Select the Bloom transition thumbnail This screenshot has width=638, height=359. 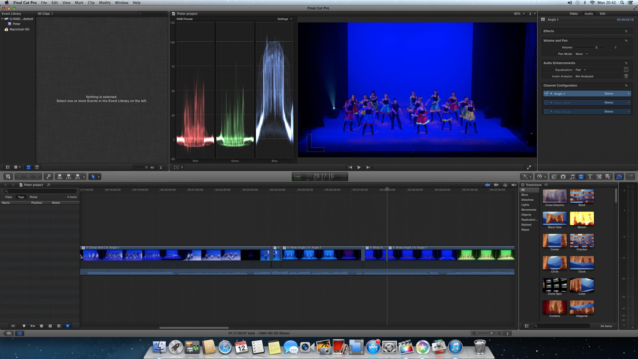click(x=582, y=218)
